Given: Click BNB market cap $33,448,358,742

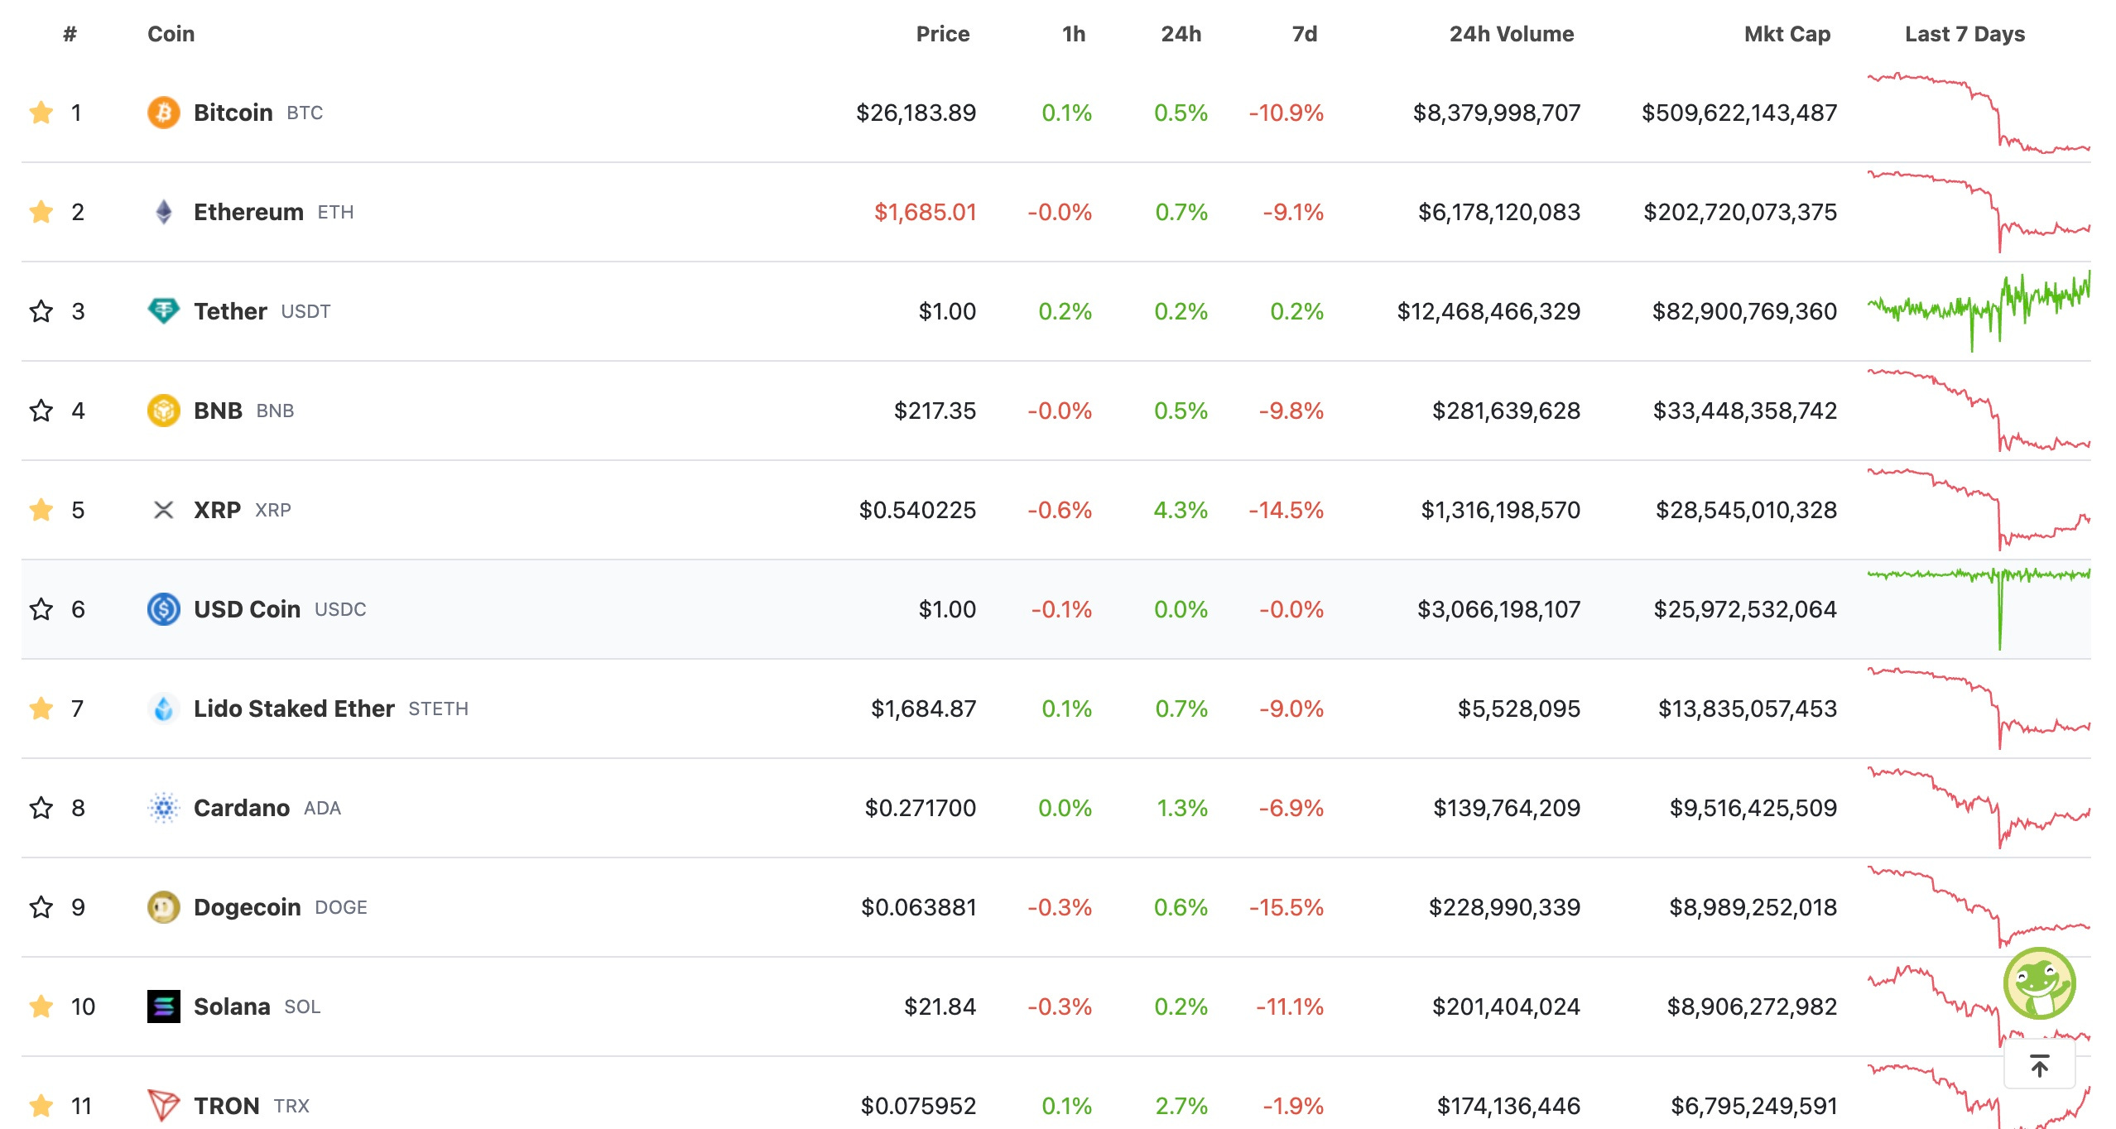Looking at the screenshot, I should click(1745, 411).
